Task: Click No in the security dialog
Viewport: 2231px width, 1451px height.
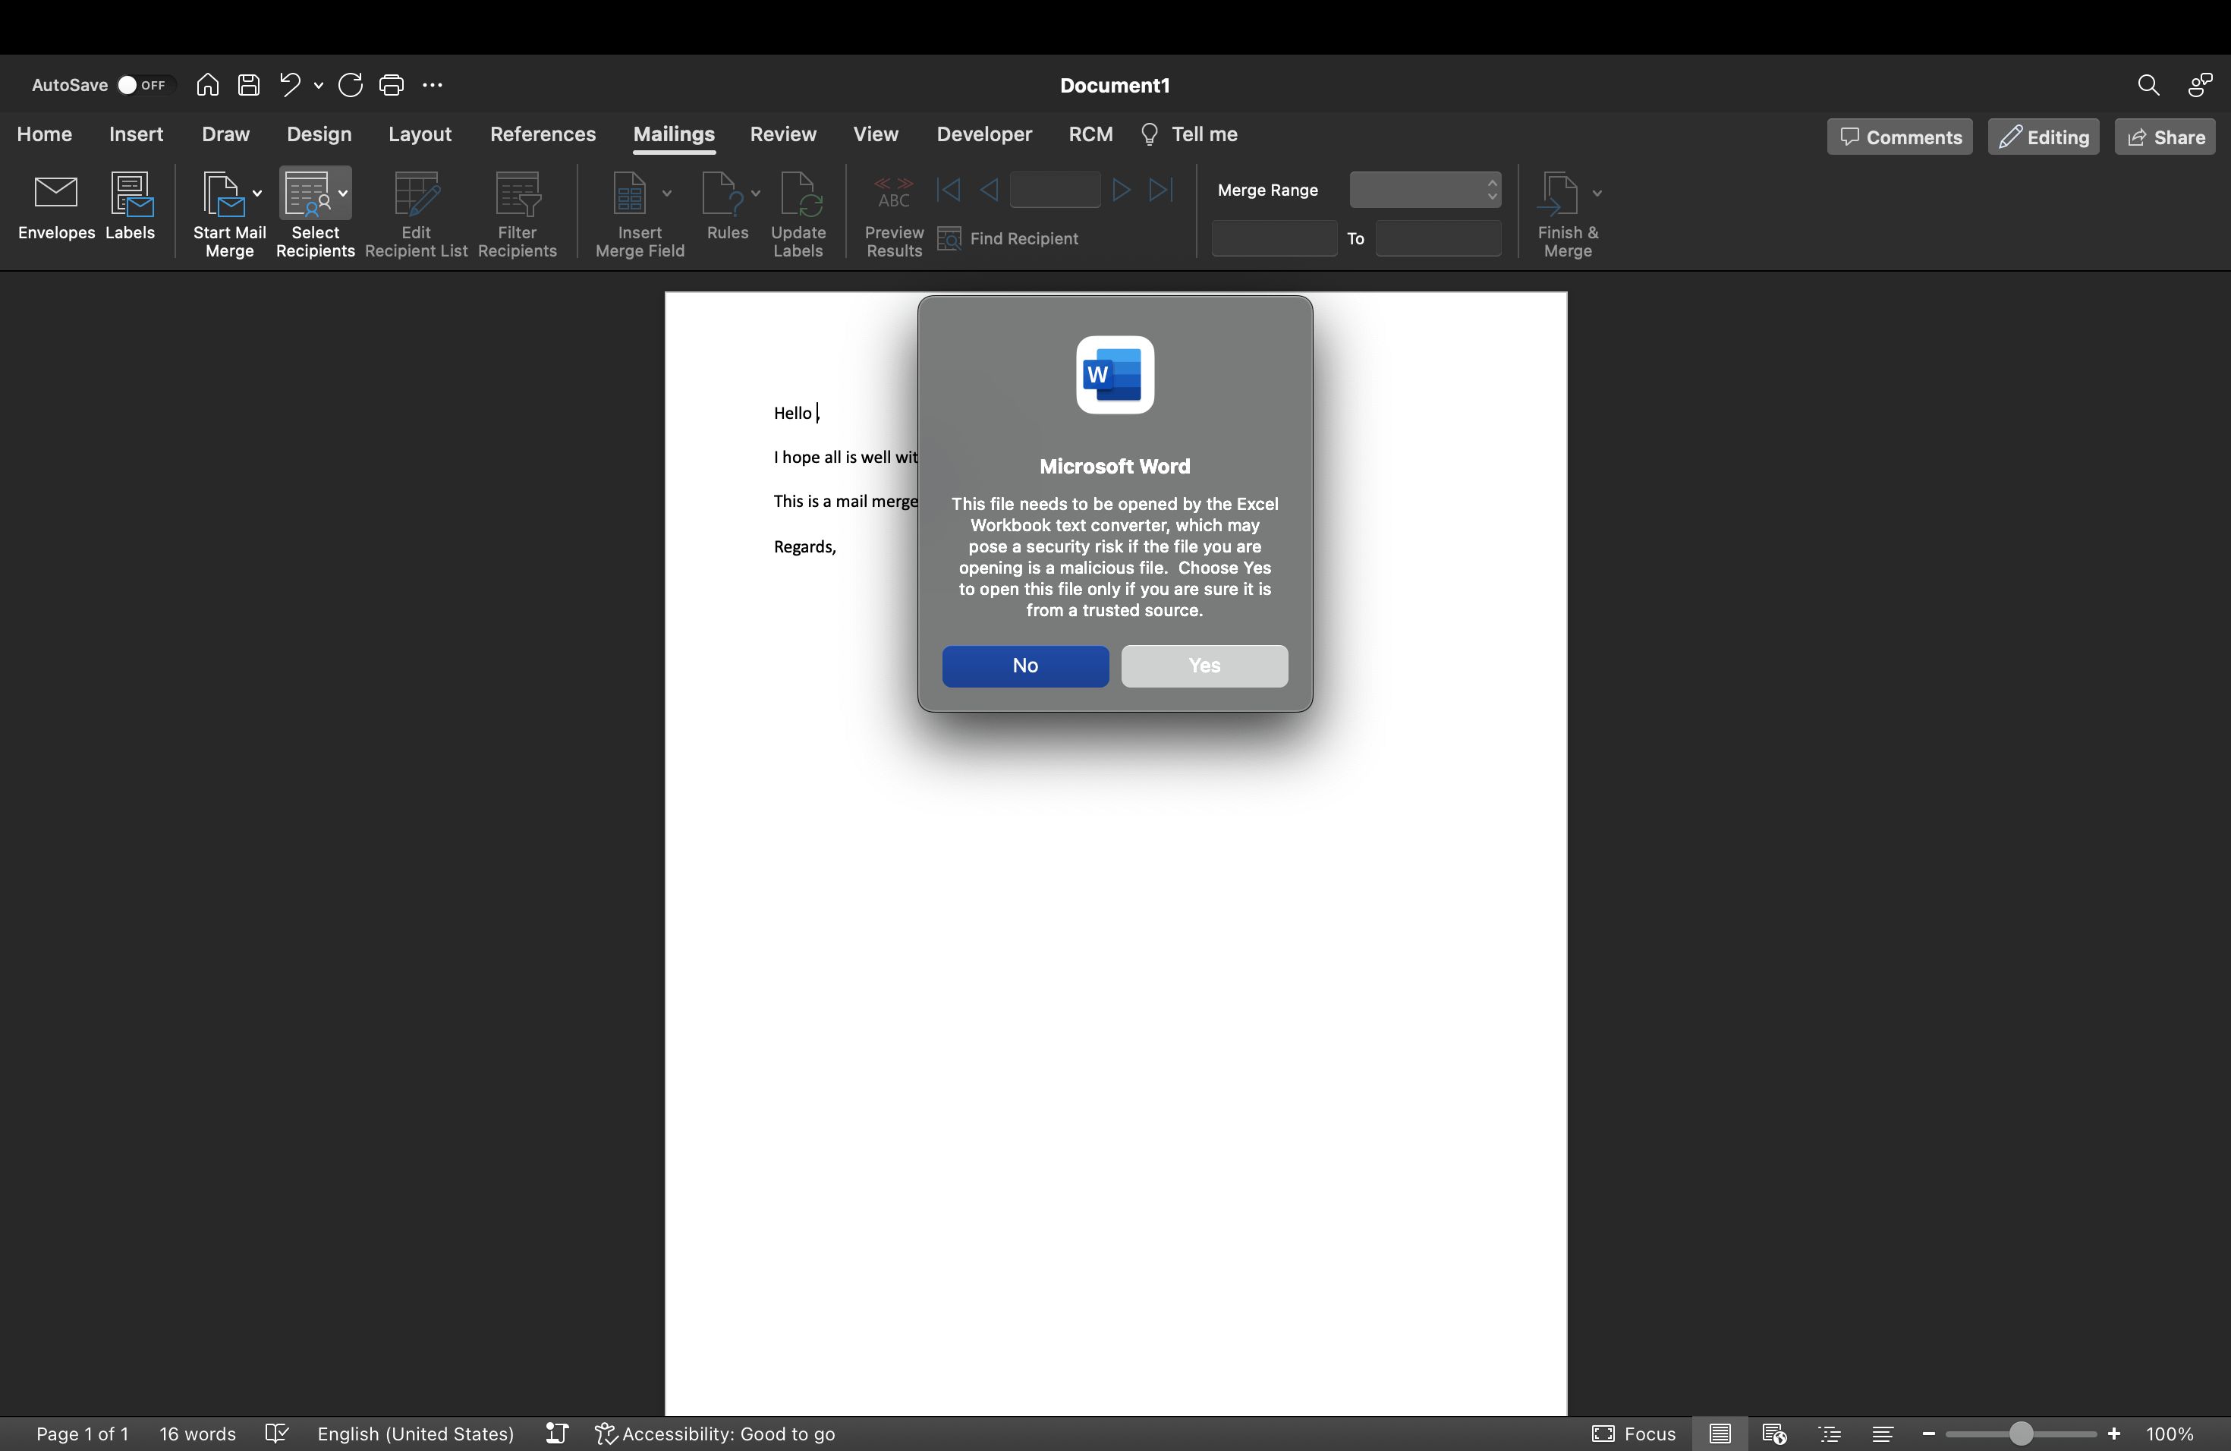Action: pyautogui.click(x=1024, y=666)
